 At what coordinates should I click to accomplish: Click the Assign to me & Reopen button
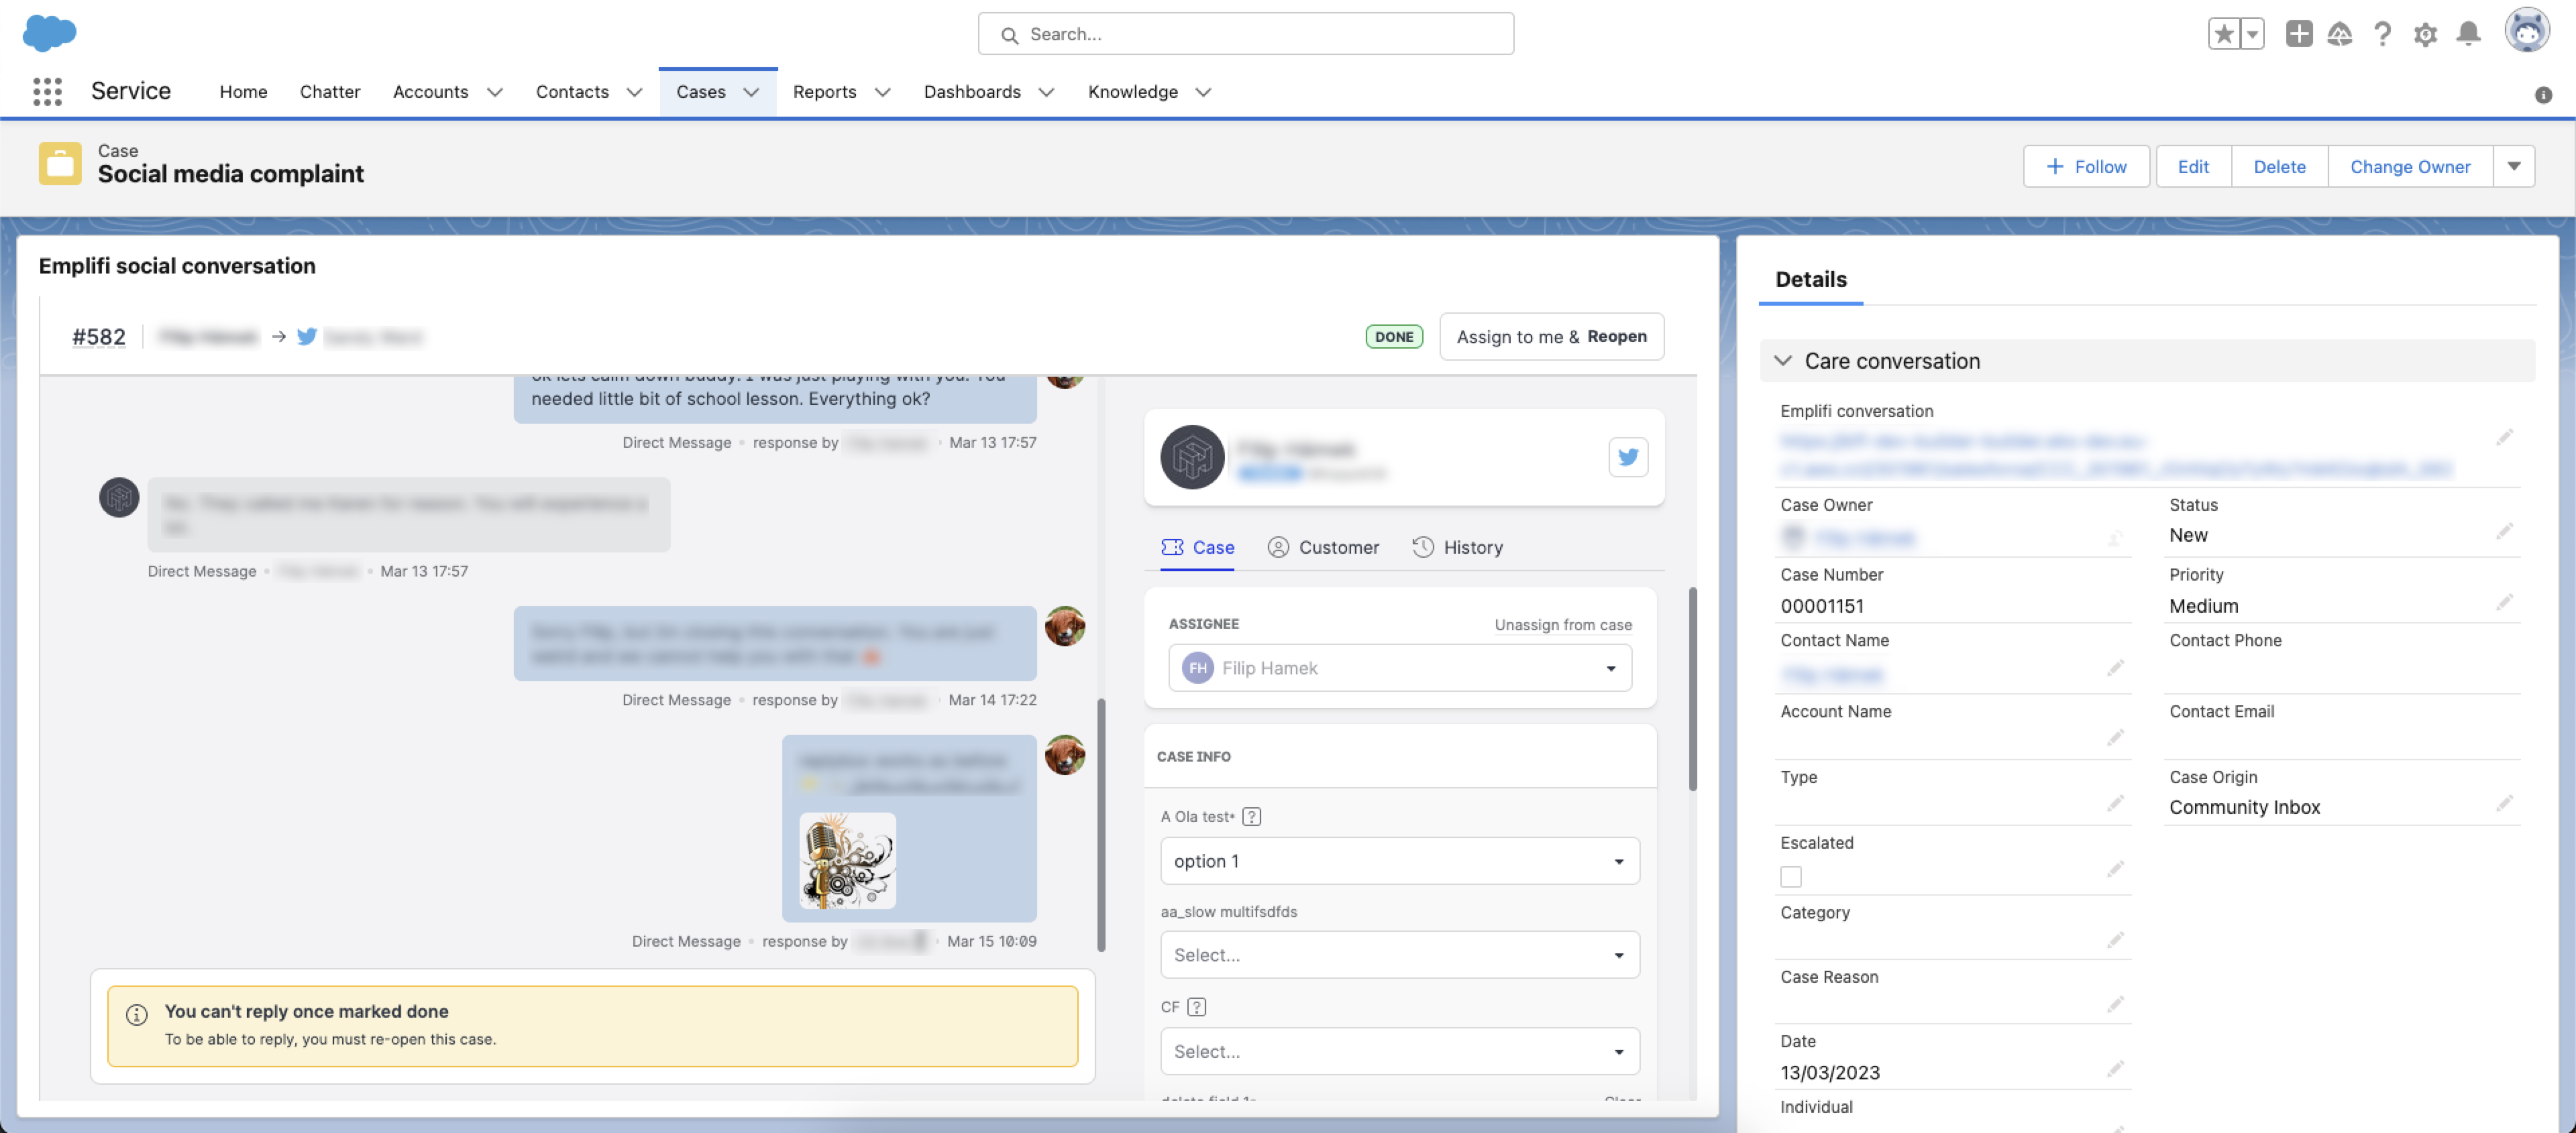click(x=1551, y=337)
